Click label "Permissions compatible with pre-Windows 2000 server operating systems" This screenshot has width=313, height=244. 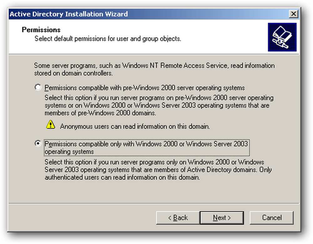(x=145, y=88)
